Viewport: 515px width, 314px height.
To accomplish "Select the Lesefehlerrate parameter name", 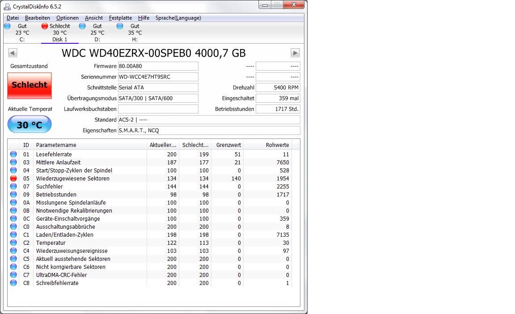I will [54, 154].
